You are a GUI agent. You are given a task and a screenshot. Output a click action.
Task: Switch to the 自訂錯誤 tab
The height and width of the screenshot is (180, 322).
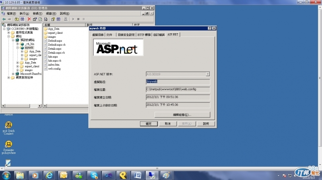coord(159,35)
